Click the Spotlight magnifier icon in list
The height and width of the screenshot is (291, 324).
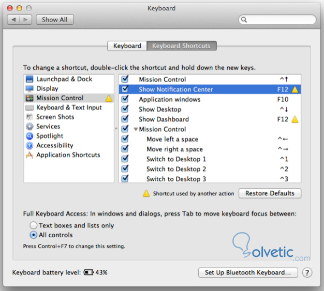(x=30, y=136)
